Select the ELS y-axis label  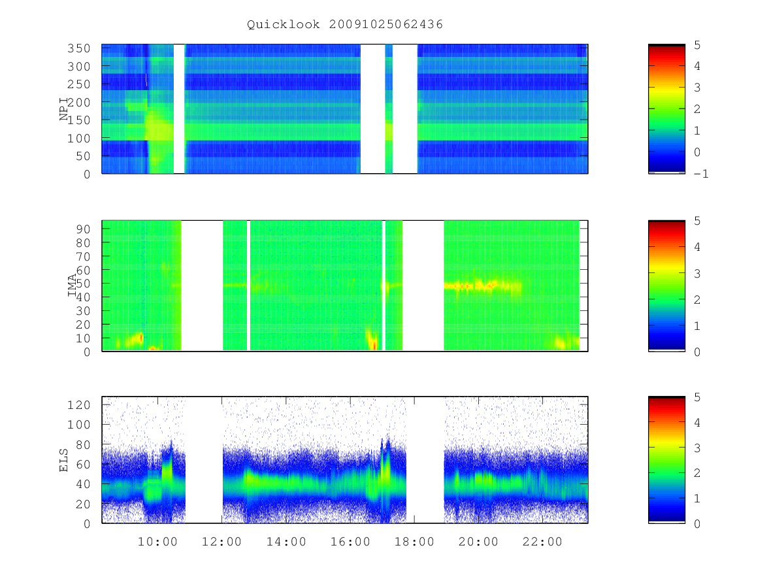click(x=65, y=460)
